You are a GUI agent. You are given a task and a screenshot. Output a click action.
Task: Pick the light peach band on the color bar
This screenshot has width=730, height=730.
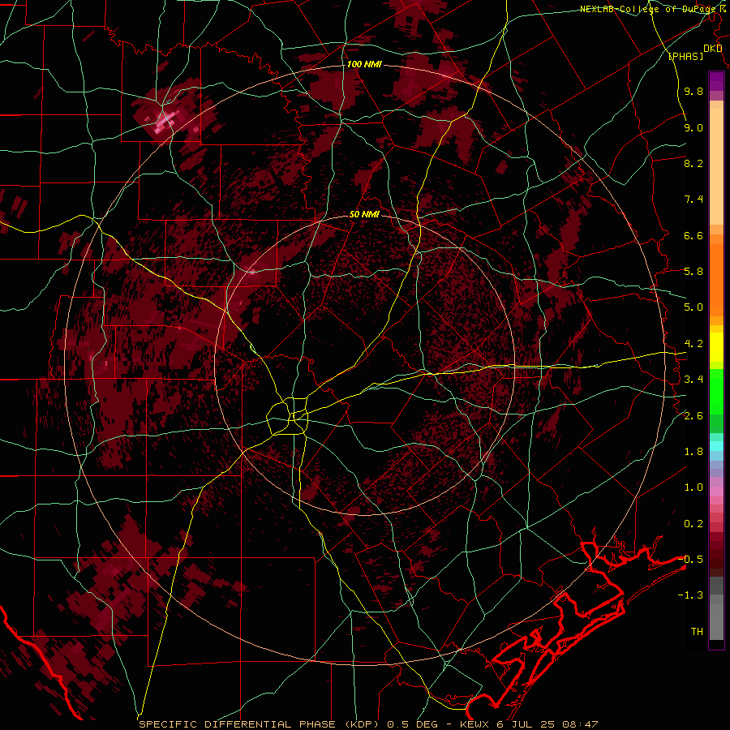pyautogui.click(x=716, y=166)
